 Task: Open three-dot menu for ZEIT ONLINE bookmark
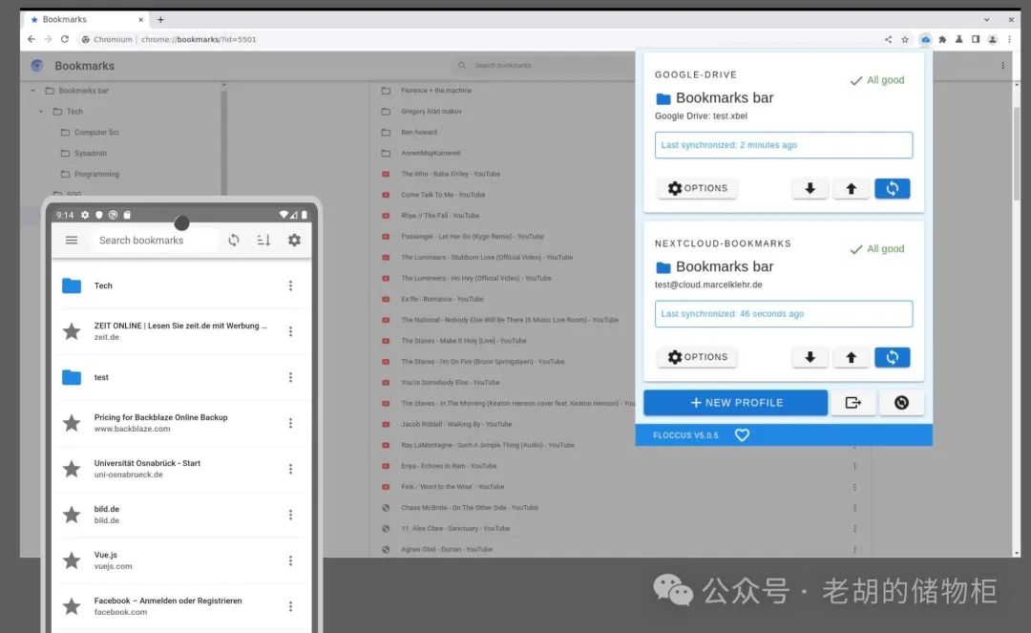click(290, 331)
